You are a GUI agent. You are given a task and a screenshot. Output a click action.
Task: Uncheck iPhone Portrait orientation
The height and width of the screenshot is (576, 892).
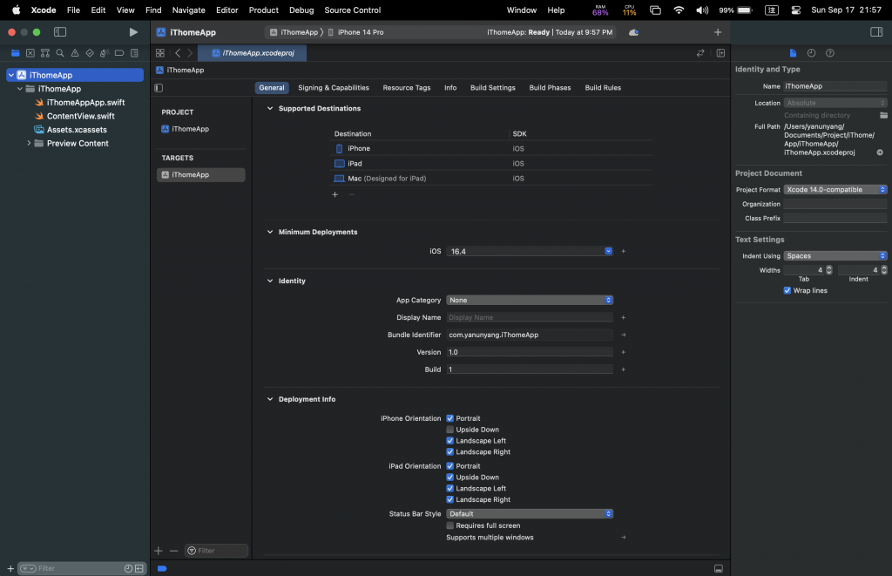(x=450, y=418)
